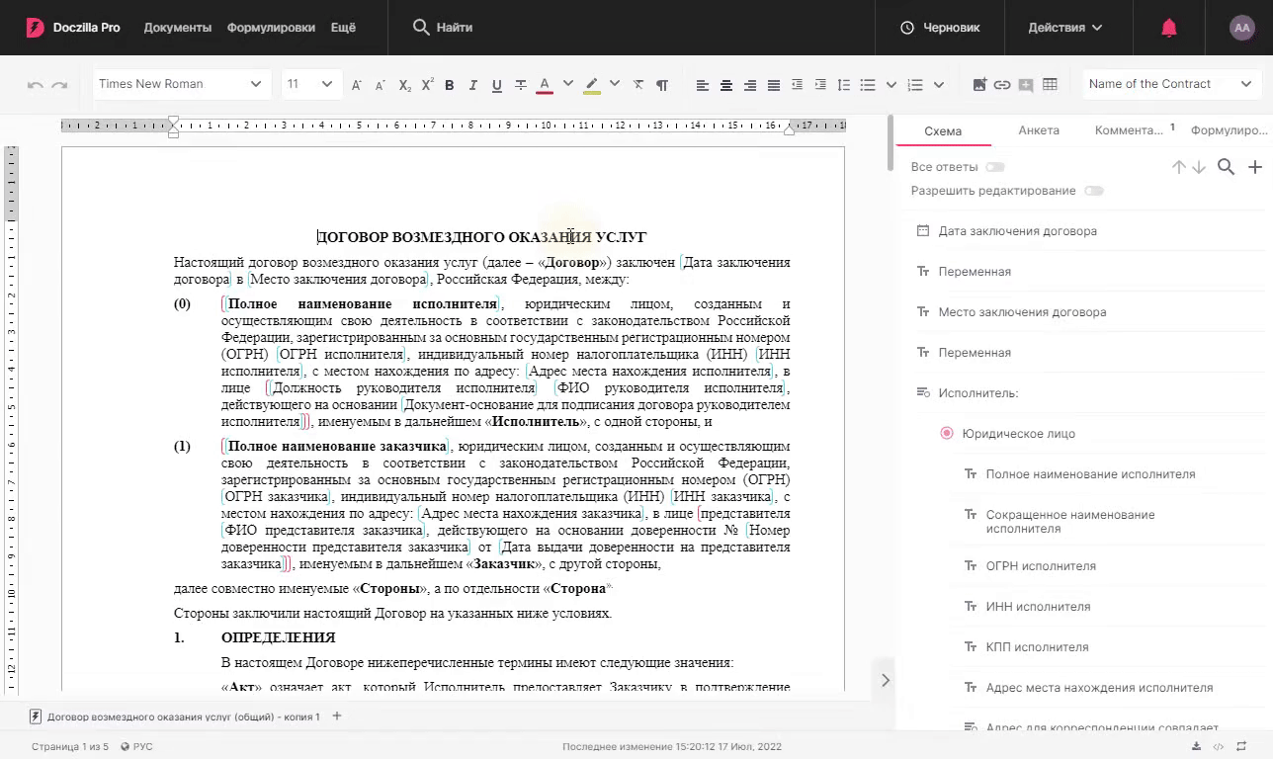Screen dimensions: 1273x759
Task: Toggle strikethrough formatting
Action: [521, 85]
